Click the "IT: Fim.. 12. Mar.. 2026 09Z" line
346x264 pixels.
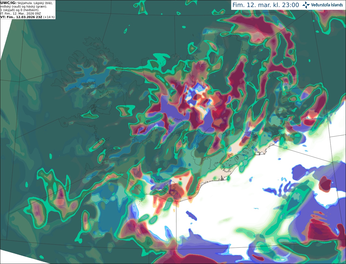coord(21,13)
